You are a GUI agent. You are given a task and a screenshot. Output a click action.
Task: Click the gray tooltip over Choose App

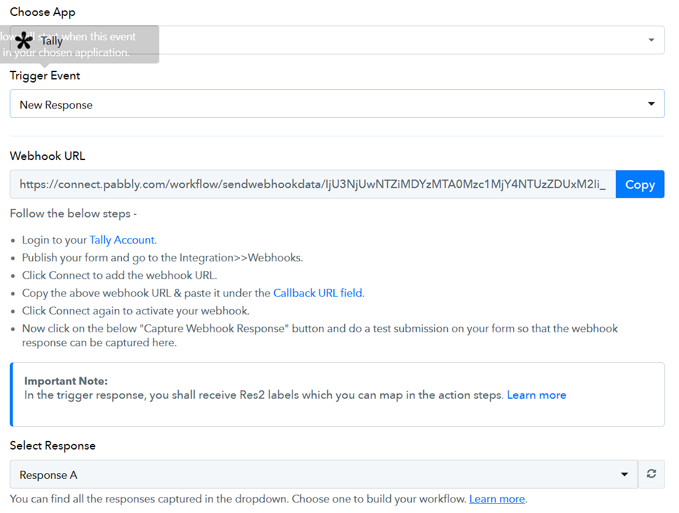point(80,45)
